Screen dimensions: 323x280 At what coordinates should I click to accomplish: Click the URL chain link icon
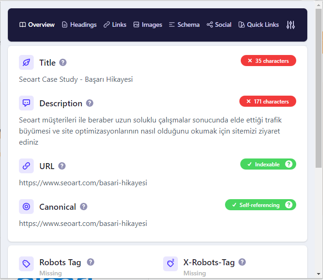[x=26, y=166]
